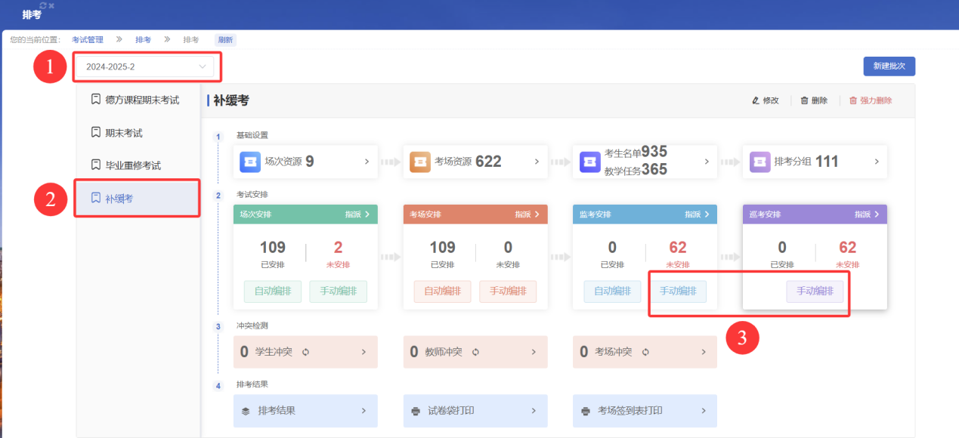
Task: Click the orange 考场资源 card icon
Action: (x=420, y=162)
